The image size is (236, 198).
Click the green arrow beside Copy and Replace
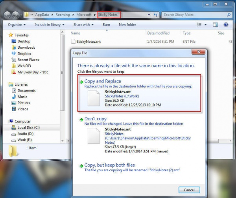[x=81, y=82]
